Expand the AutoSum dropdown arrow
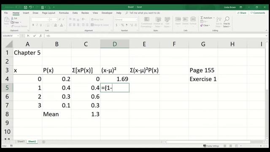Image resolution: width=270 pixels, height=152 pixels. (214, 18)
